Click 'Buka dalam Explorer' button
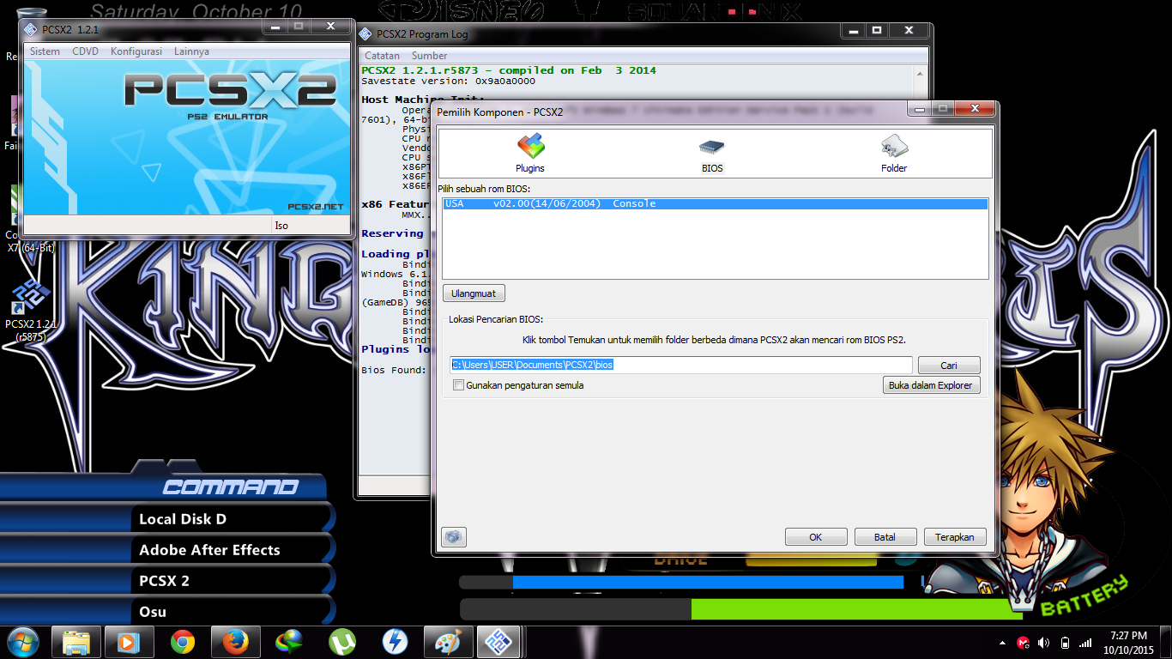Screen dimensions: 1172x659 [x=931, y=385]
